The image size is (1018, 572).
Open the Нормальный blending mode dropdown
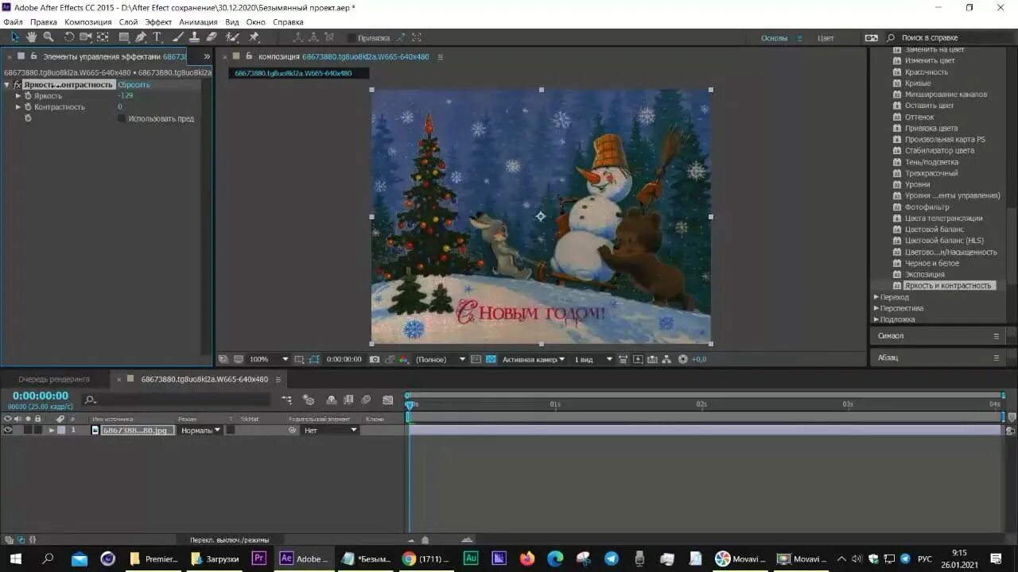point(200,430)
